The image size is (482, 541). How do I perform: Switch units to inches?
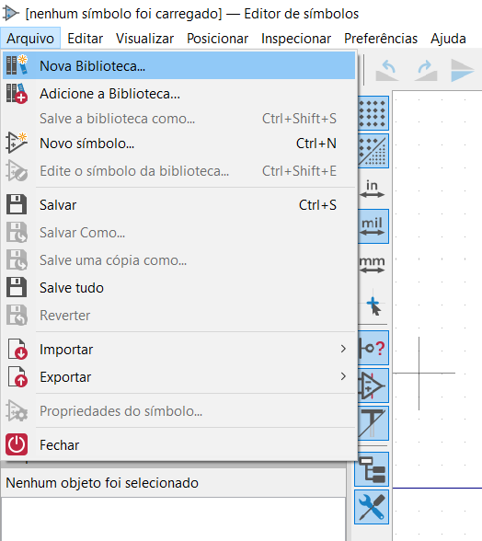tap(372, 190)
